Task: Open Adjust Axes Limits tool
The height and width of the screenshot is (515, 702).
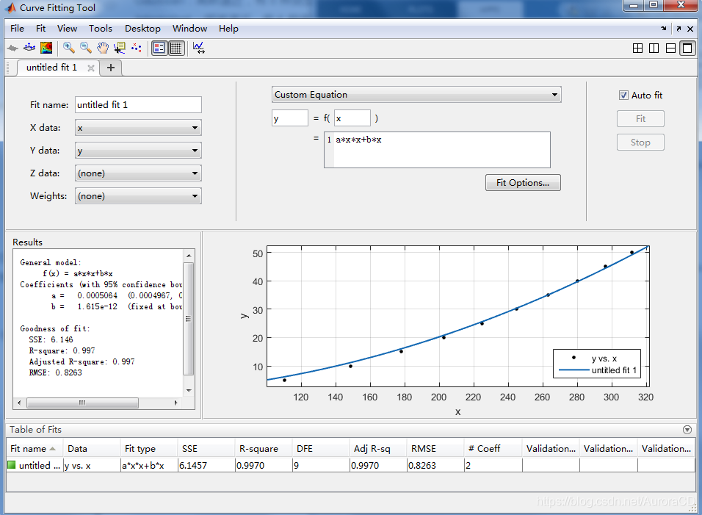Action: pyautogui.click(x=199, y=48)
